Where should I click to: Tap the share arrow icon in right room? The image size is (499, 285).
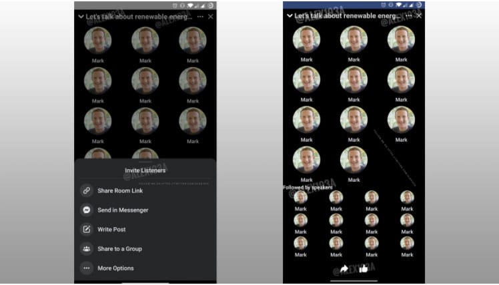344,269
